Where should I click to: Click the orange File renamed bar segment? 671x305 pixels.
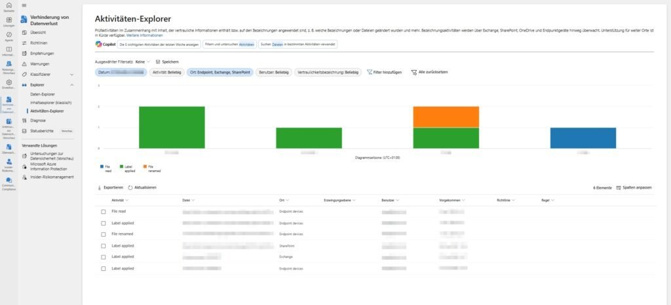446,117
